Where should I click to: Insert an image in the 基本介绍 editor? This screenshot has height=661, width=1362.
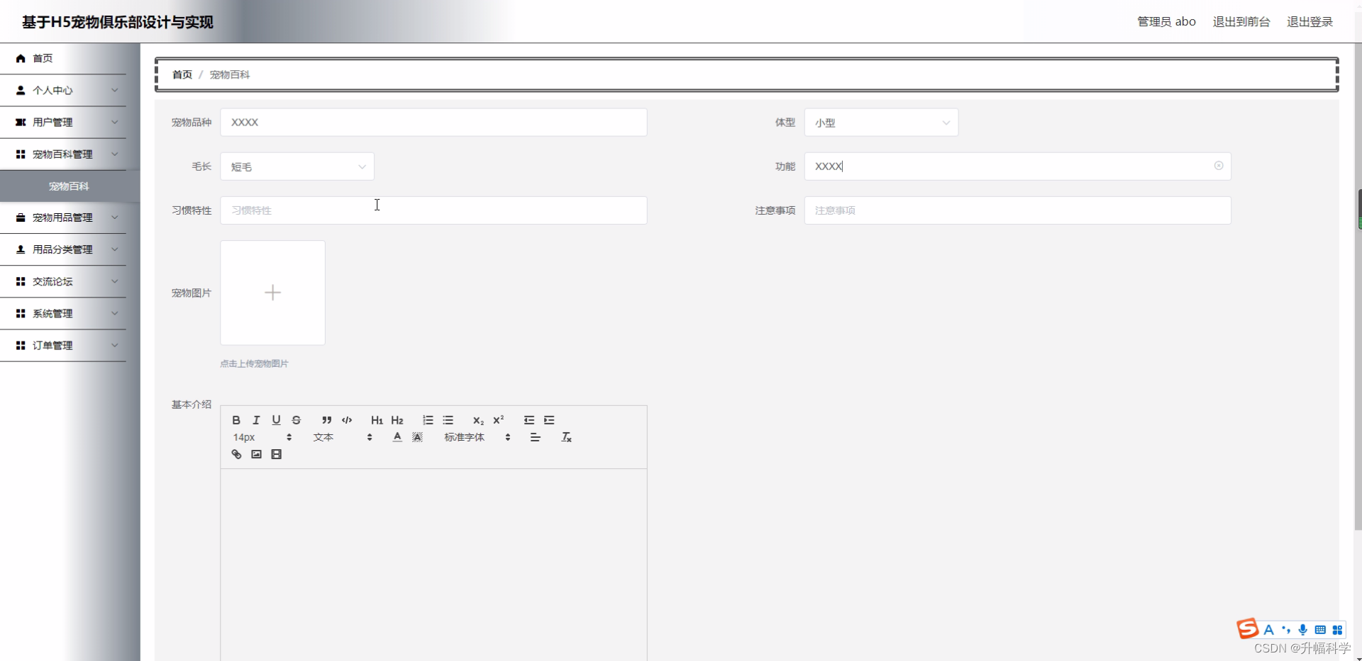point(256,454)
